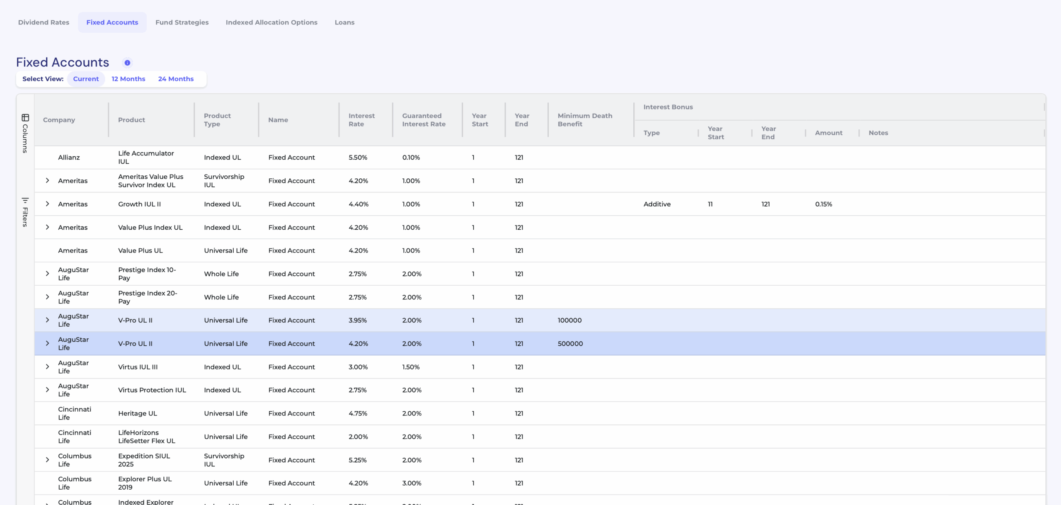Click the info icon beside Fixed Accounts title
Screen dimensions: 1061x505
127,63
